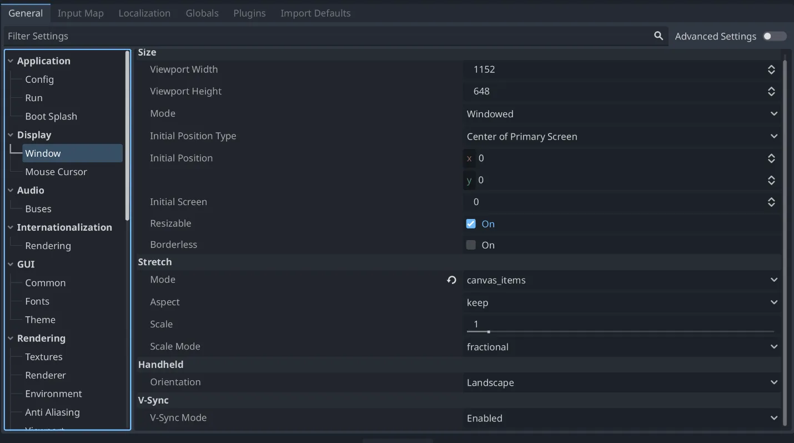Collapse the Application tree section

[x=11, y=61]
